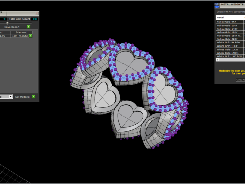Click the Set Material button label
Image resolution: width=245 pixels, height=184 pixels.
[x=22, y=97]
